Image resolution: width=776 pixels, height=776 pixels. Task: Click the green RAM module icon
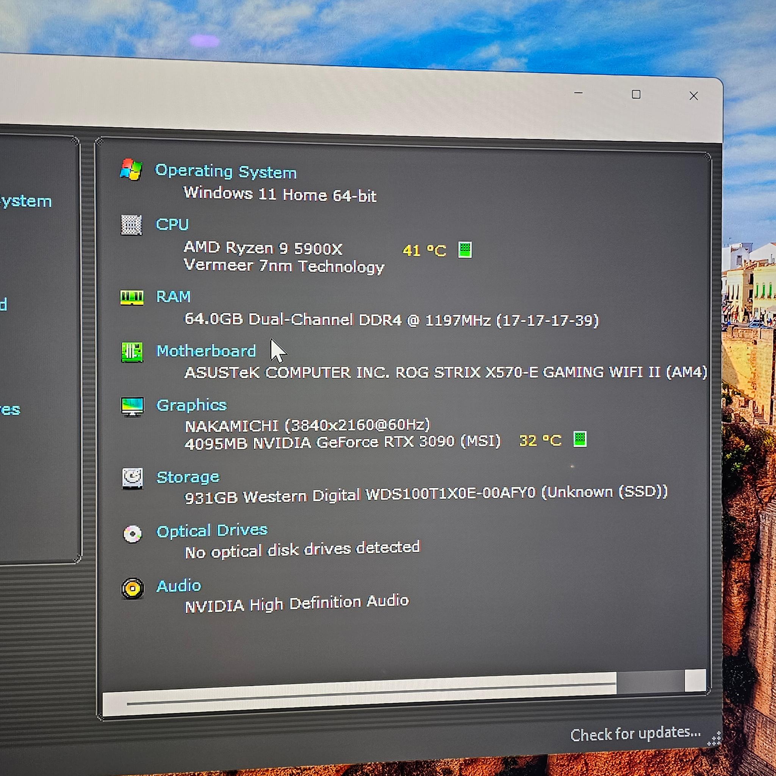132,297
